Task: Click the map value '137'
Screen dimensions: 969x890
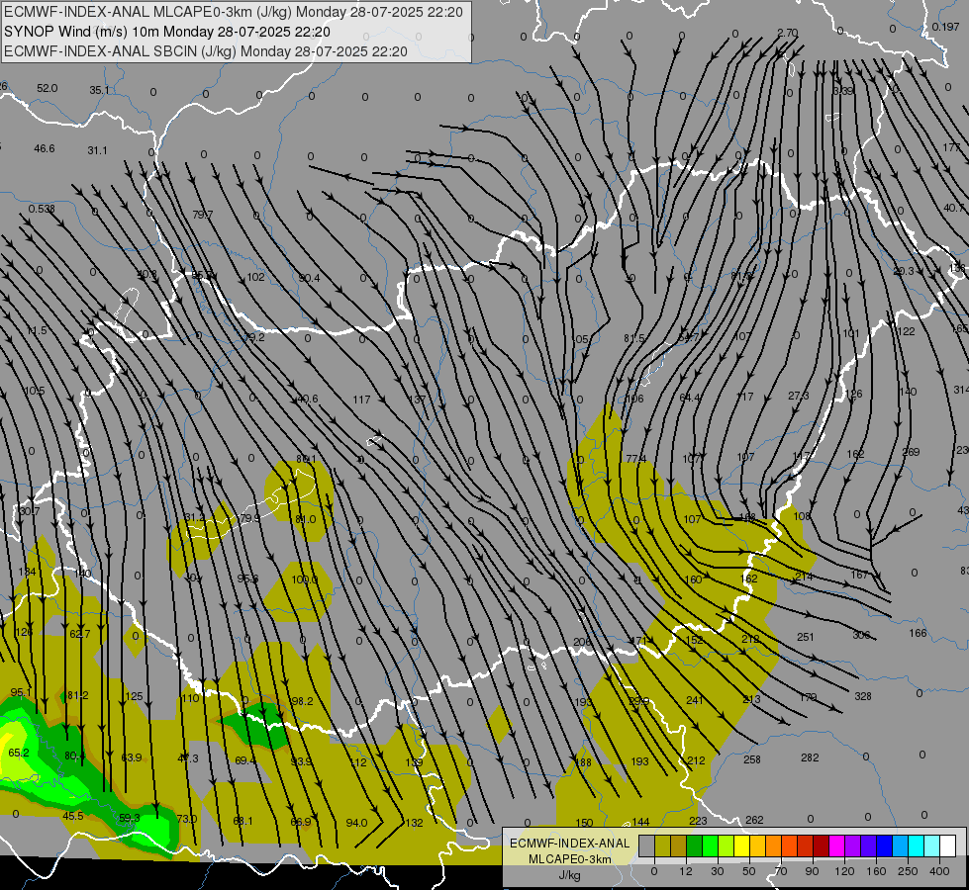Action: click(417, 400)
